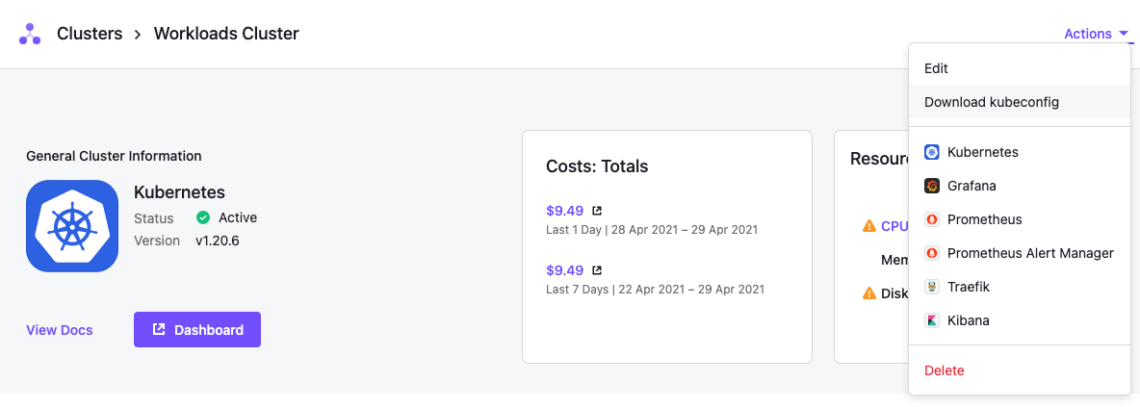Viewport: 1140px width, 407px height.
Task: Open Grafana from the Actions menu
Action: pyautogui.click(x=1019, y=186)
